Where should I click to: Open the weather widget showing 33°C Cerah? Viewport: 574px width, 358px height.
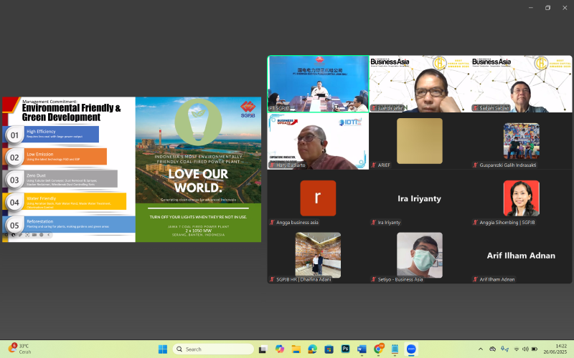(x=20, y=349)
